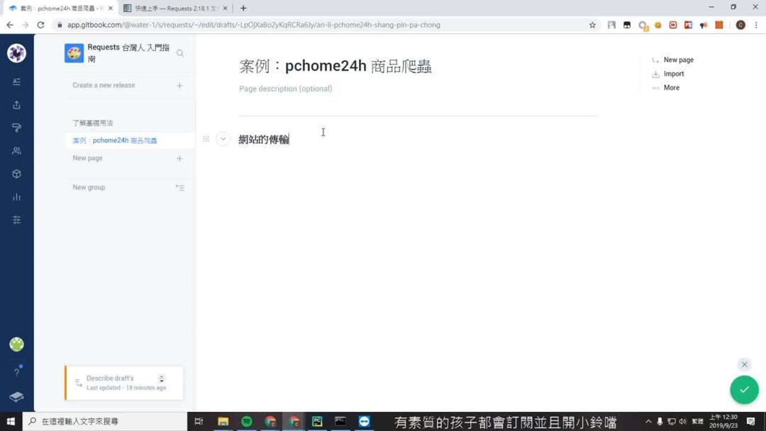This screenshot has width=766, height=431.
Task: Expand the chevron beside 網站的傳輸 heading
Action: pos(222,139)
